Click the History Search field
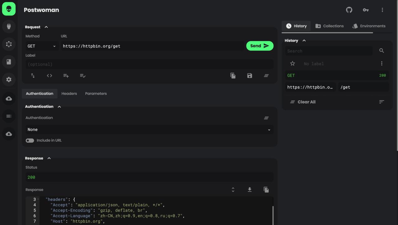 (329, 51)
